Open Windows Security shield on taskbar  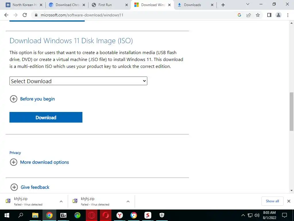coord(162,215)
